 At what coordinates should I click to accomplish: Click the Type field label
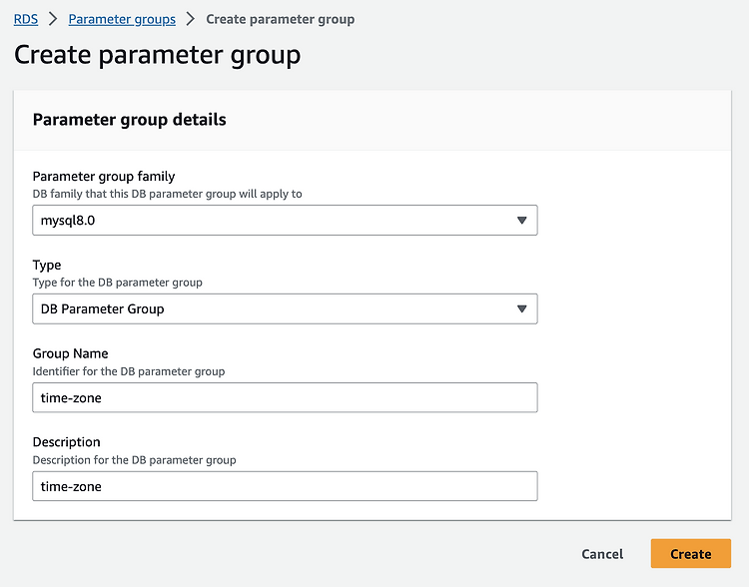(47, 266)
